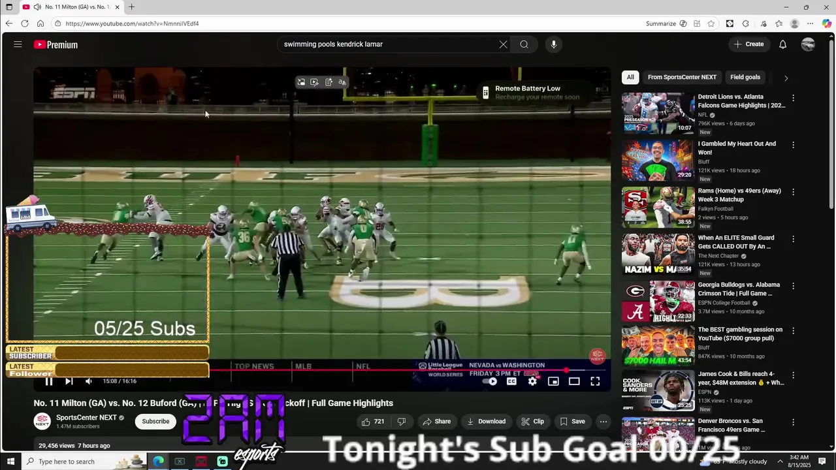This screenshot has width=836, height=470.
Task: Open browser Settings and more menu
Action: coord(810,23)
